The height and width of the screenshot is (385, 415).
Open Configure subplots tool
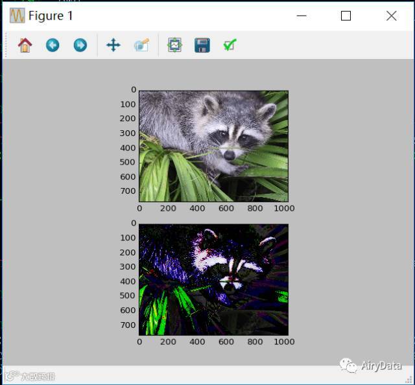(x=174, y=45)
